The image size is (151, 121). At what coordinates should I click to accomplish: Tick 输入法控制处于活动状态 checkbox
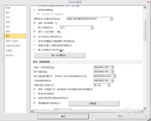(35, 50)
